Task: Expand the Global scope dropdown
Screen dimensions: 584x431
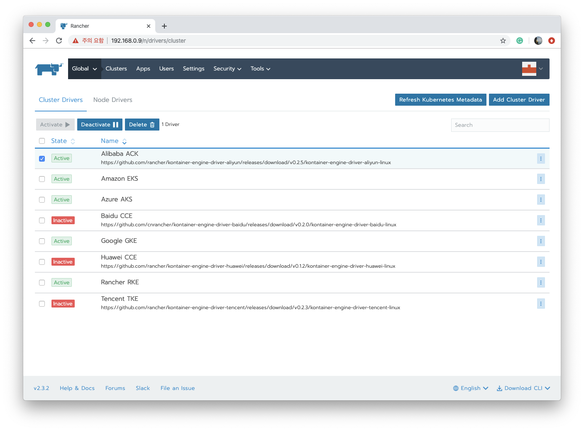Action: [x=85, y=69]
